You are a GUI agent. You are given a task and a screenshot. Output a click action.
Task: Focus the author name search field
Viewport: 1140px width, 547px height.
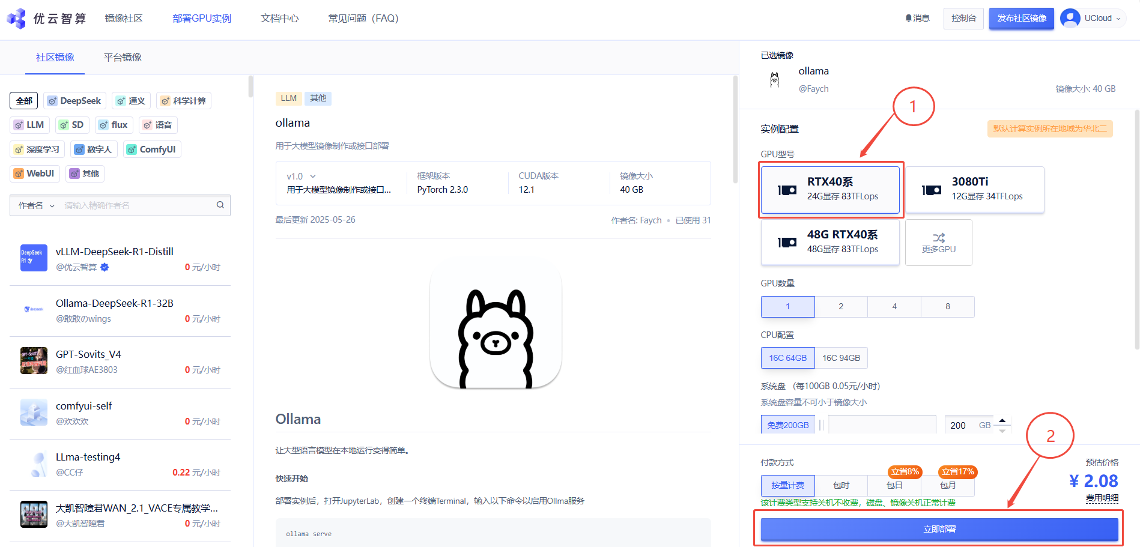pyautogui.click(x=137, y=205)
